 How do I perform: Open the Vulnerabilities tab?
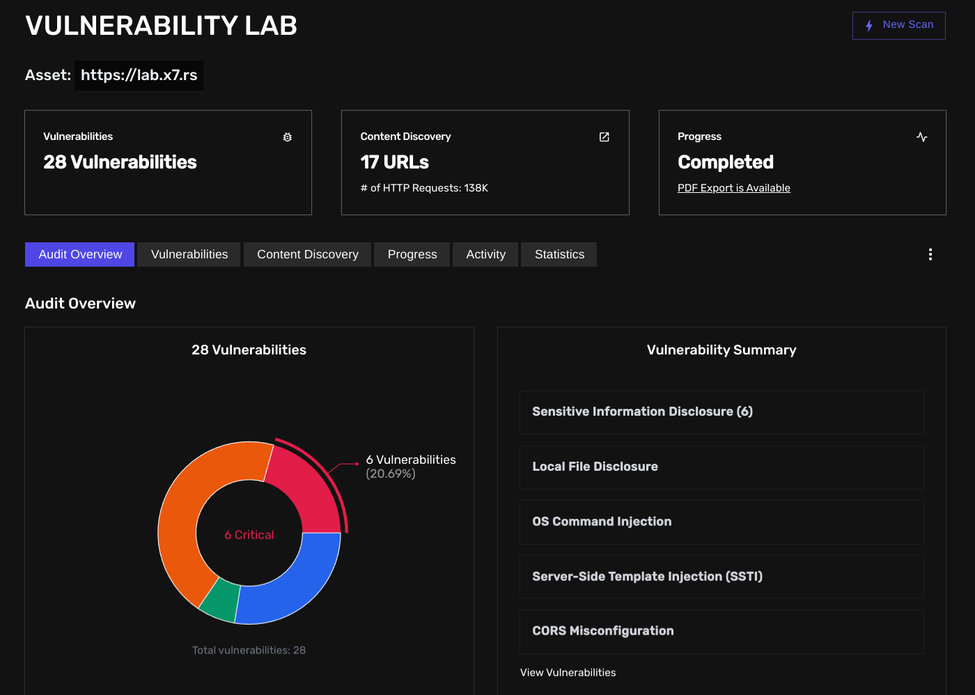[x=189, y=255]
